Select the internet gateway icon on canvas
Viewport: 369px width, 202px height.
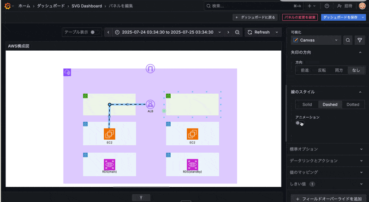pyautogui.click(x=150, y=69)
